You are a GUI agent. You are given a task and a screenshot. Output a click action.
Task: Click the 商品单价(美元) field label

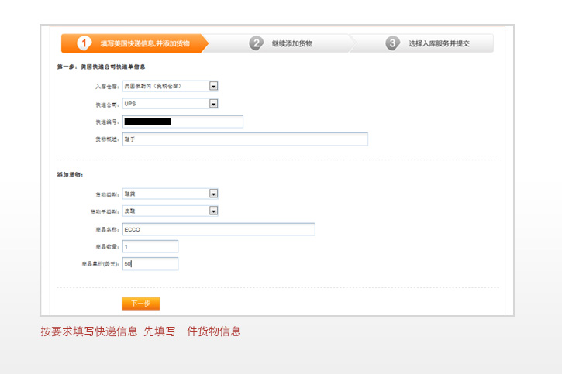point(99,264)
